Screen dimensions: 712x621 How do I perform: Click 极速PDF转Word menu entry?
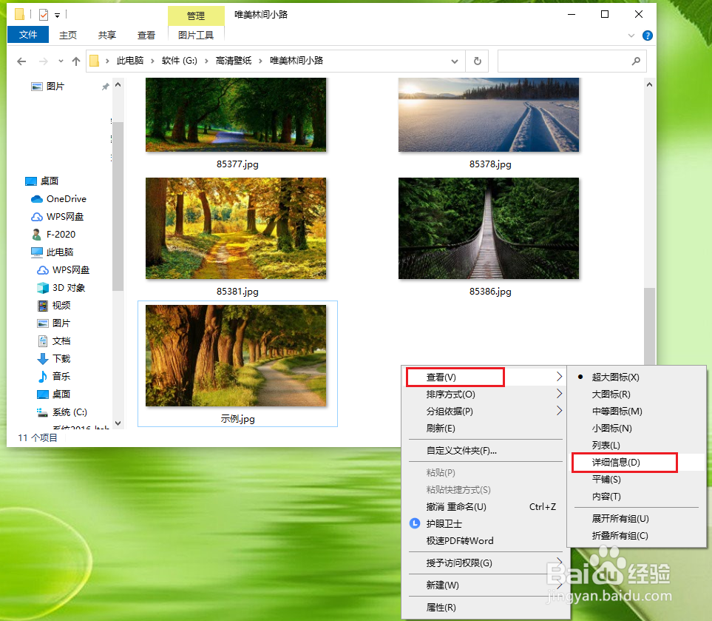486,541
